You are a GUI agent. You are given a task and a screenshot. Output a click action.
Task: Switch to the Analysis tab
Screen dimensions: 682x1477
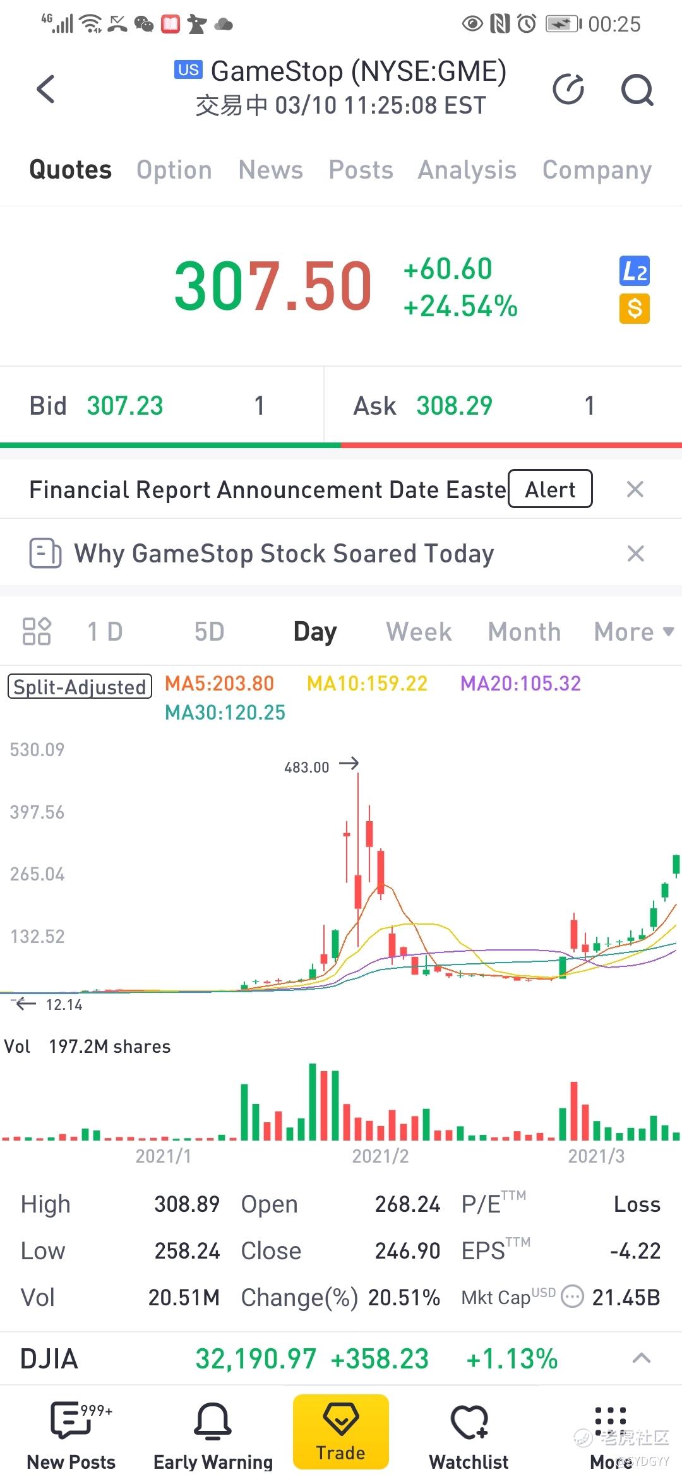[467, 170]
